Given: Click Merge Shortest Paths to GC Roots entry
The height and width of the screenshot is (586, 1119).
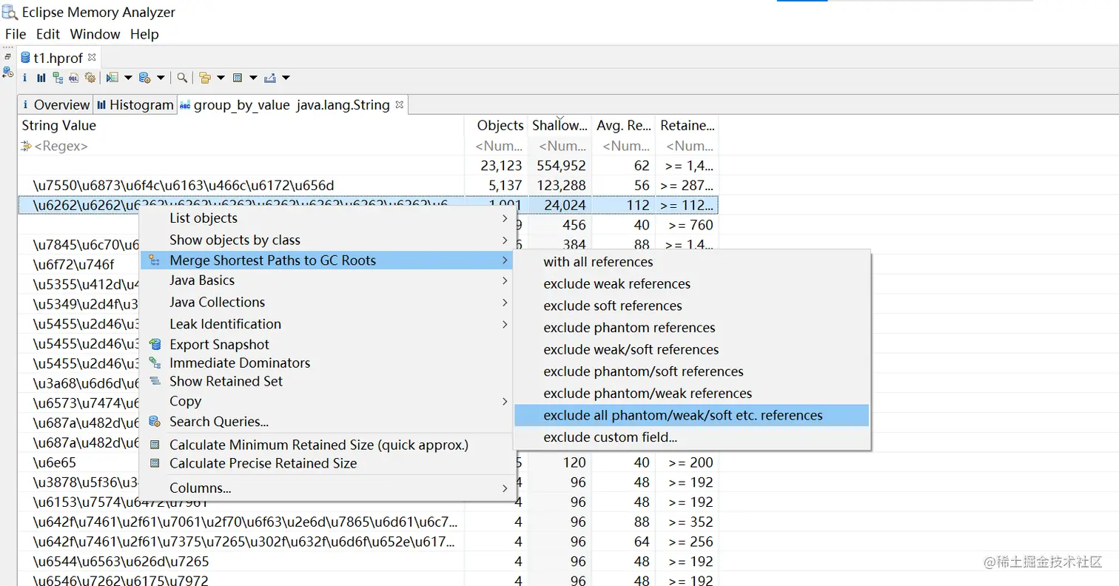Looking at the screenshot, I should click(x=328, y=260).
